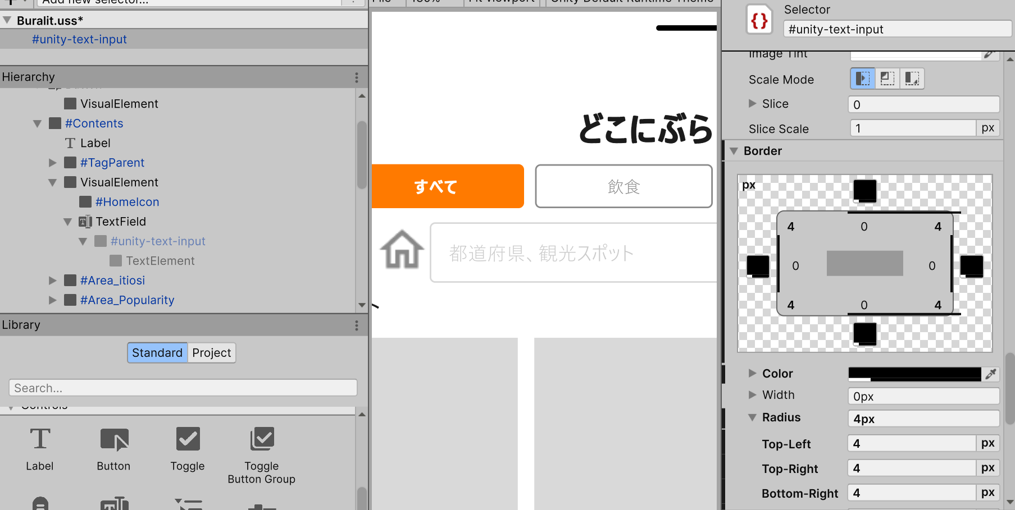
Task: Switch to the Project library tab
Action: pyautogui.click(x=211, y=353)
